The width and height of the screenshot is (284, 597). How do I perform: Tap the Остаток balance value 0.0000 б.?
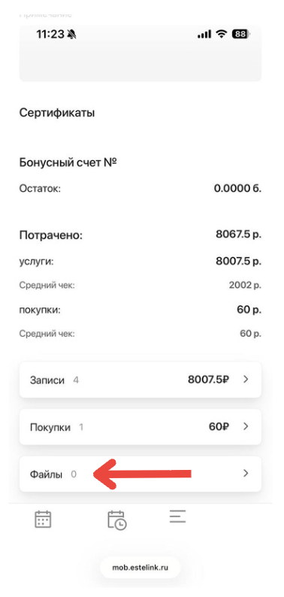pos(237,188)
